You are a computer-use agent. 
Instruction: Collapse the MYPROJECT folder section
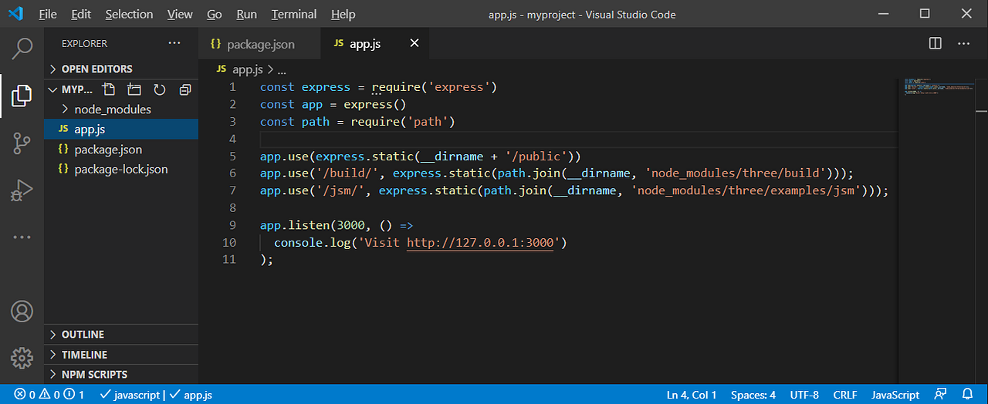pos(53,89)
